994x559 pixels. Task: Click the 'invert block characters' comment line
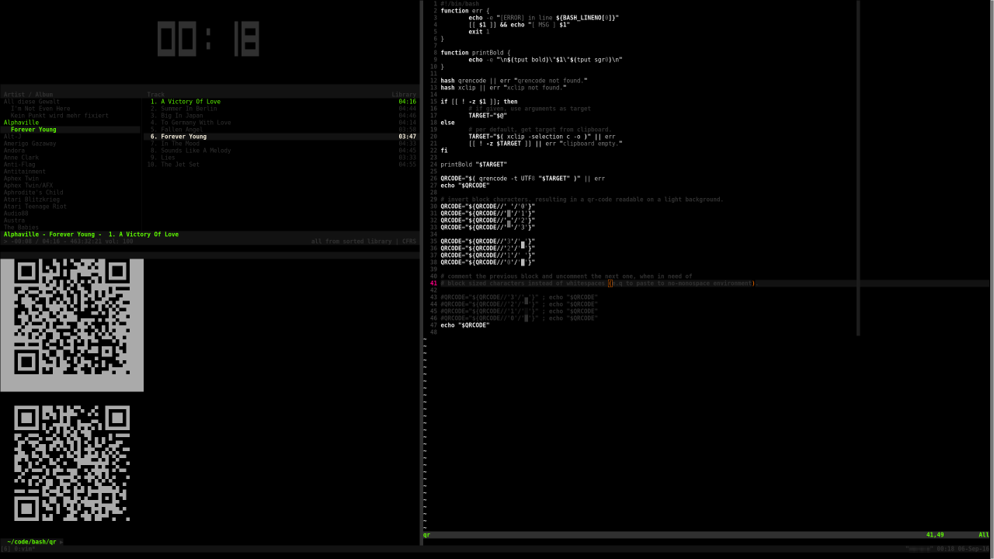tap(582, 200)
